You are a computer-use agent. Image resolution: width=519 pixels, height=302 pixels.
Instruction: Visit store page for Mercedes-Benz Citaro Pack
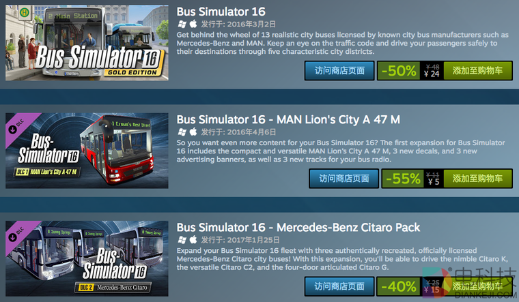pyautogui.click(x=339, y=286)
